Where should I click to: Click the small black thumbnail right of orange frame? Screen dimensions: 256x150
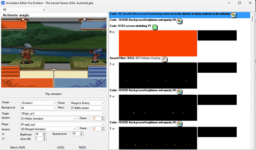click(217, 35)
